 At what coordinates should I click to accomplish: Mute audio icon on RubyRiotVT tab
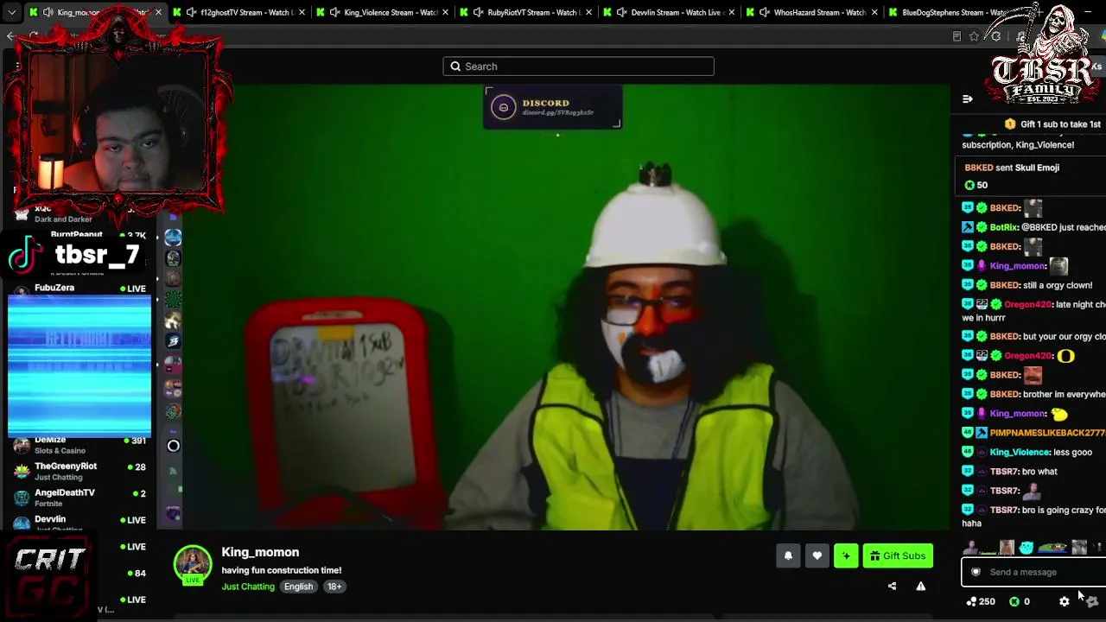478,12
